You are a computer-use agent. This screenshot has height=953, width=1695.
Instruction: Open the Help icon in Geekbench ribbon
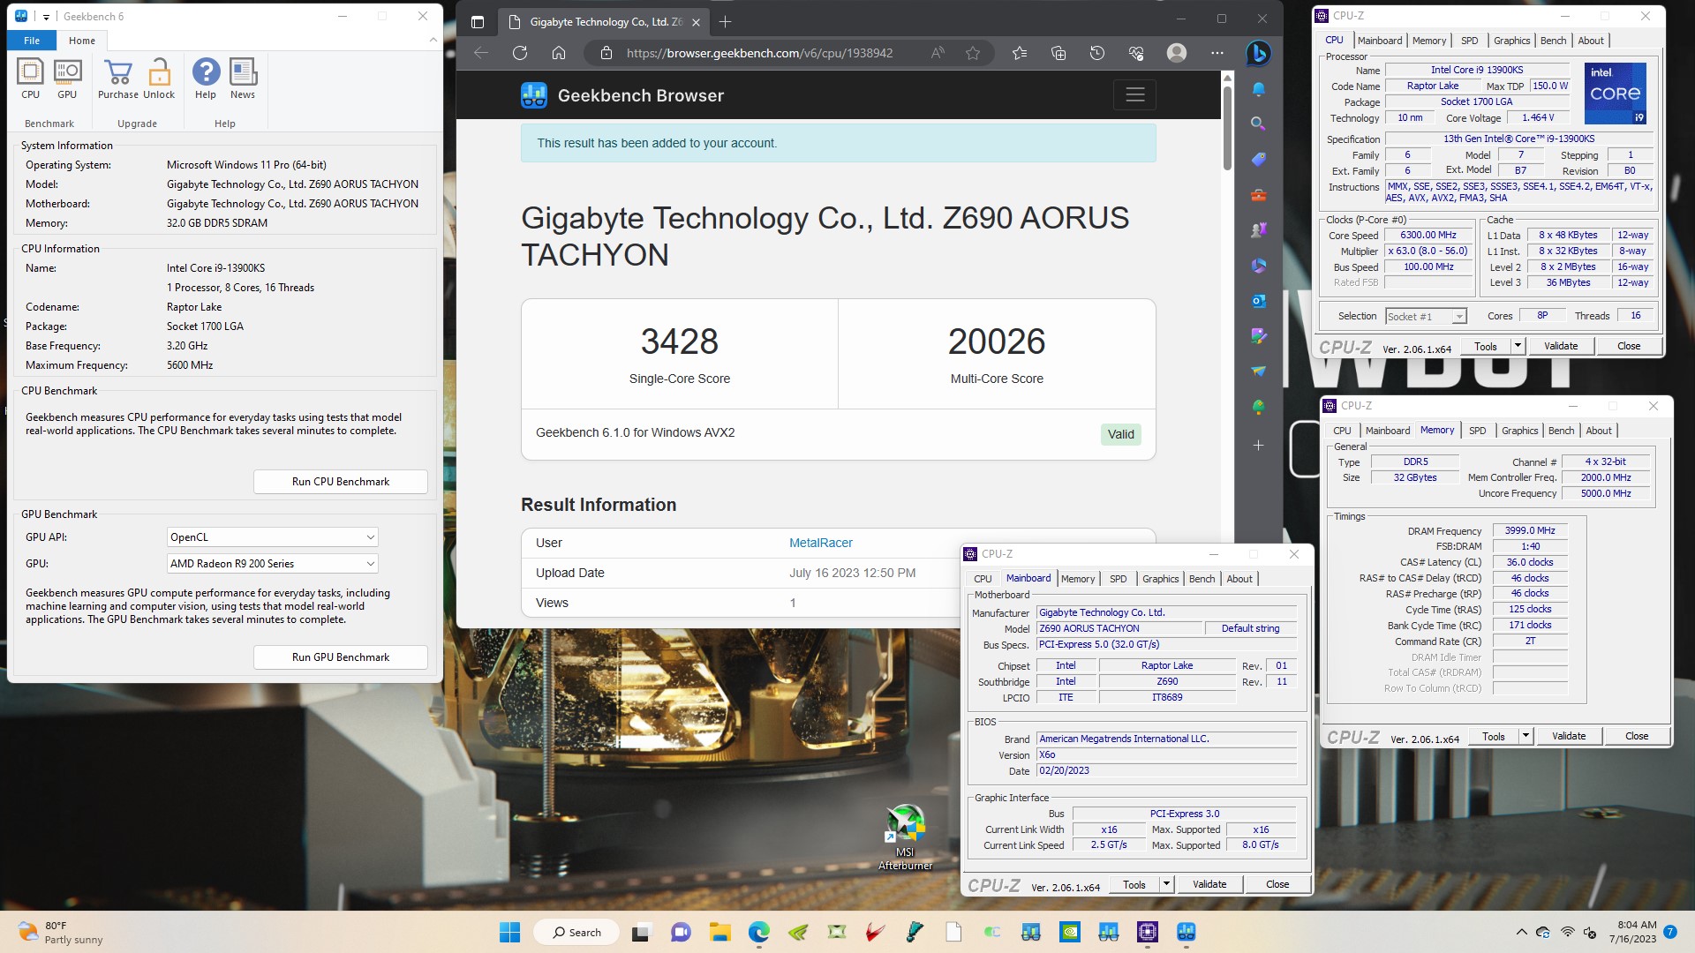(x=206, y=79)
